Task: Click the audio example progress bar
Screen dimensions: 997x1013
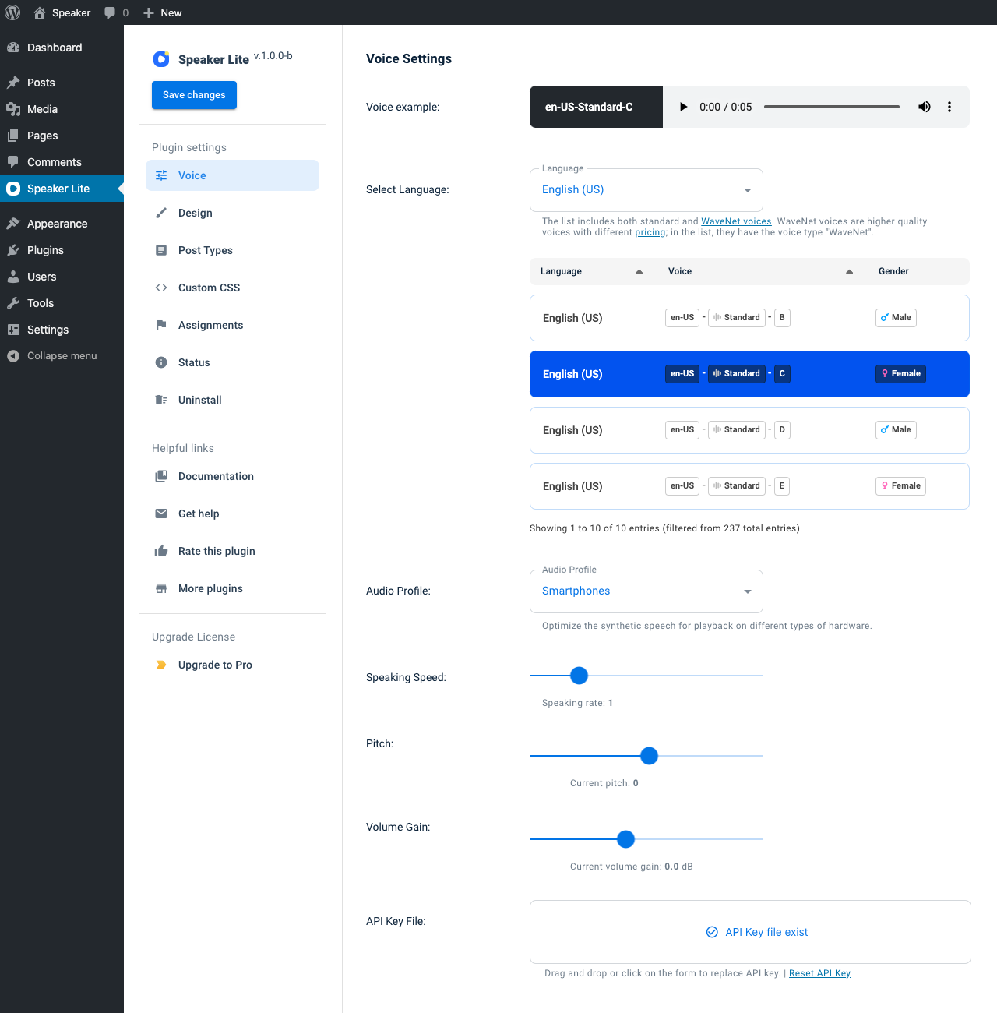Action: pos(832,107)
